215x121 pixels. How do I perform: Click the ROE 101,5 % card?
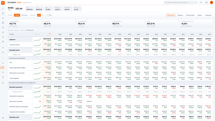tap(162, 24)
